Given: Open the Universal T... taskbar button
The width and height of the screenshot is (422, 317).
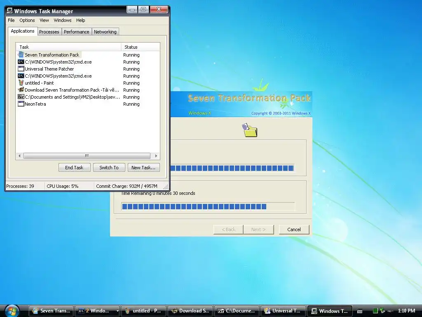Looking at the screenshot, I should click(283, 311).
